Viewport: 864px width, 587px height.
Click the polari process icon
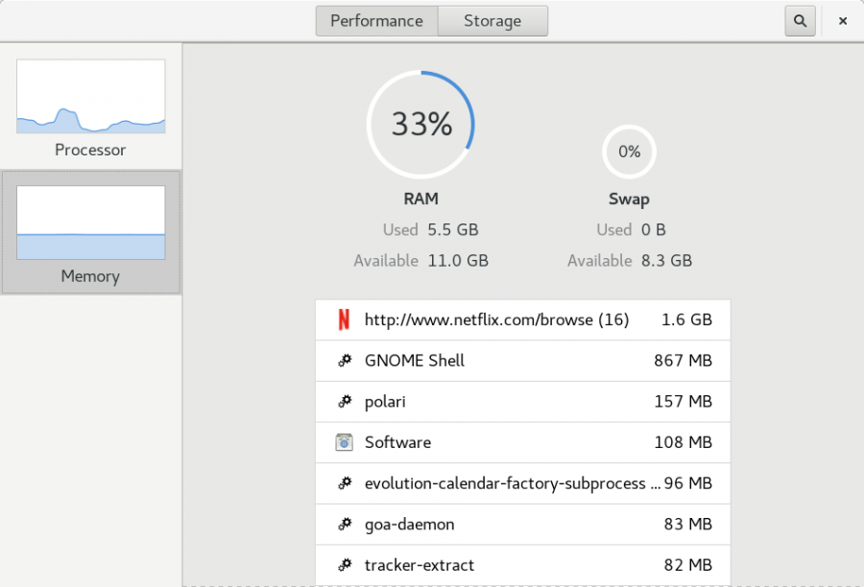tap(343, 401)
